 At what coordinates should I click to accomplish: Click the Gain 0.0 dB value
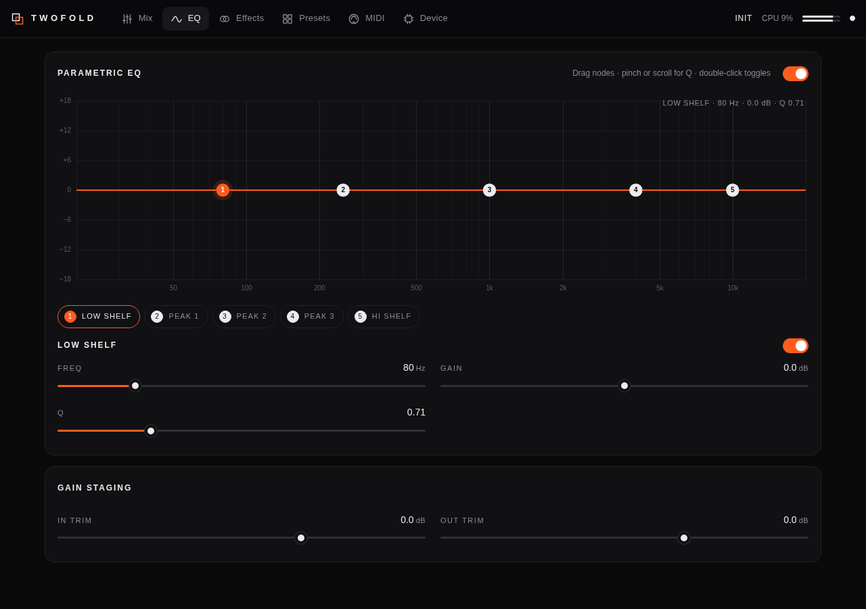796,367
